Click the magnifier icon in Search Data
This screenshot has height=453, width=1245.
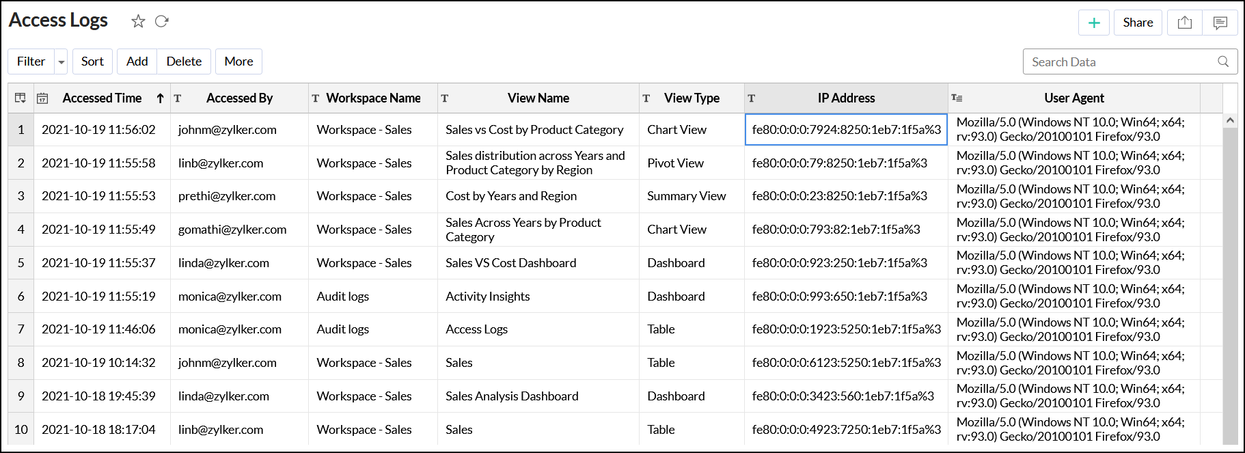point(1223,61)
